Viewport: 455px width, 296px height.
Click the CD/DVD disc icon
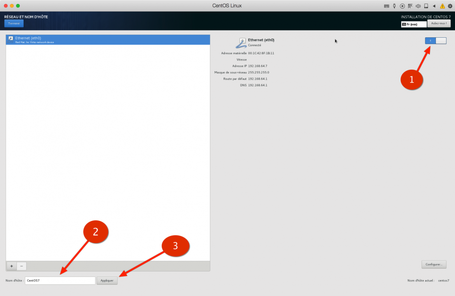[x=402, y=6]
